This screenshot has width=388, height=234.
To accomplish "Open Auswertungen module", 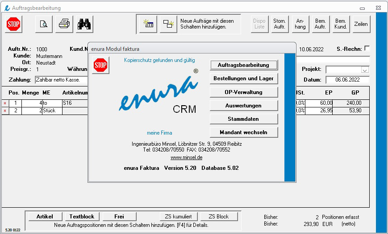I will click(x=244, y=106).
